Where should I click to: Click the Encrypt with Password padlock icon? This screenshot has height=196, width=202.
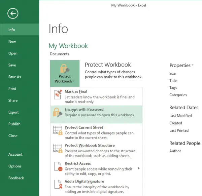click(58, 112)
